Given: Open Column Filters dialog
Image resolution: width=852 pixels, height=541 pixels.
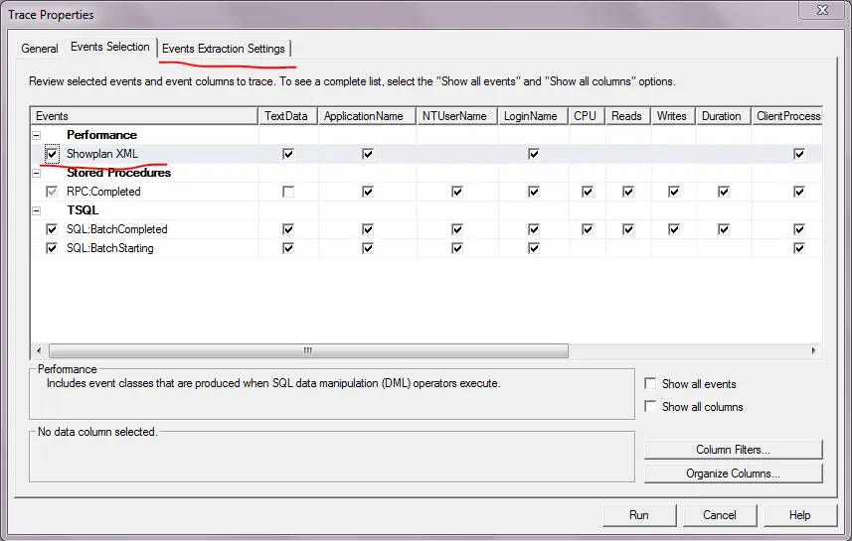Looking at the screenshot, I should tap(733, 450).
